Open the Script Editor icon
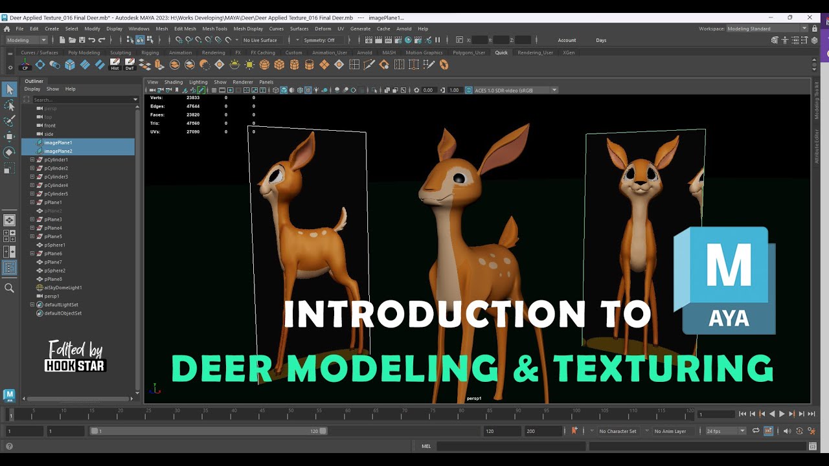Viewport: 829px width, 466px height. coord(813,446)
